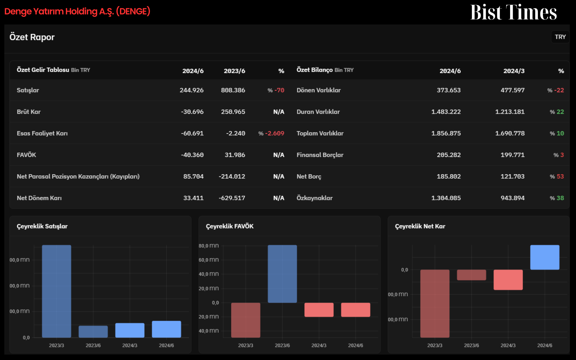
Task: Click the 2024/6 bar in Çeyreklik Satışlar chart
Action: (166, 329)
